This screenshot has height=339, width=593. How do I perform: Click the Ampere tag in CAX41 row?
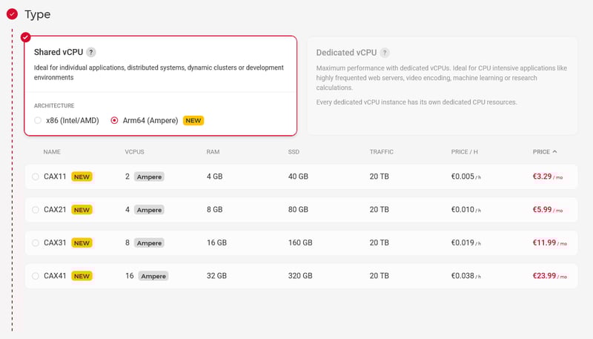[153, 276]
